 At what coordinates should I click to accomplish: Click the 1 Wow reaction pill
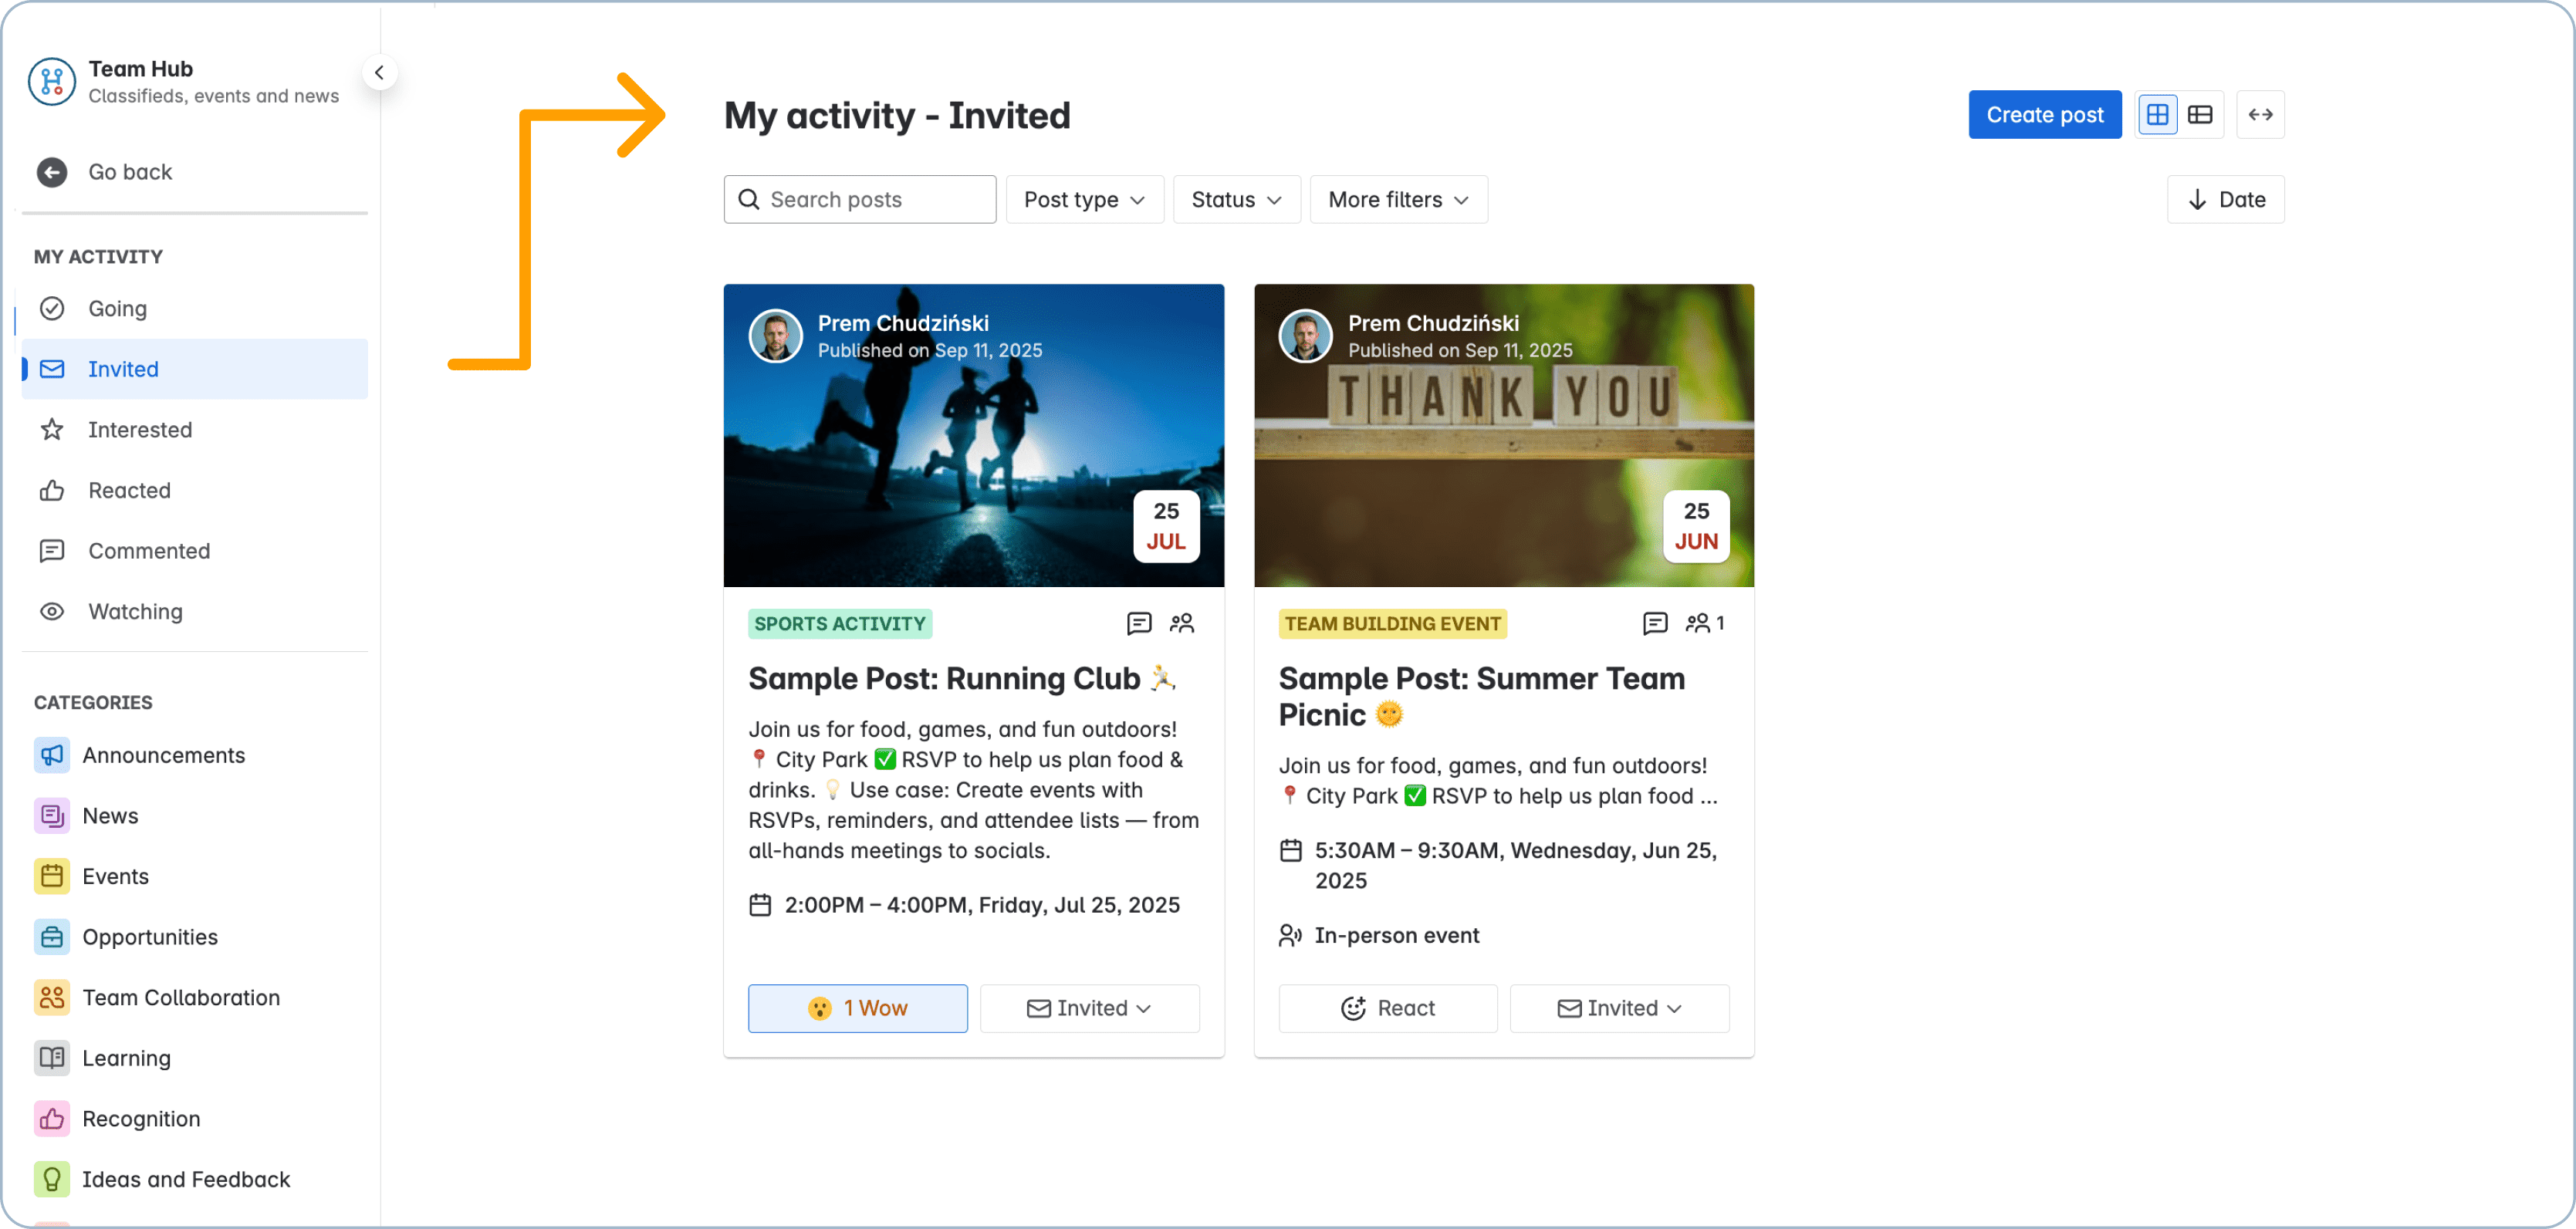[x=857, y=1008]
